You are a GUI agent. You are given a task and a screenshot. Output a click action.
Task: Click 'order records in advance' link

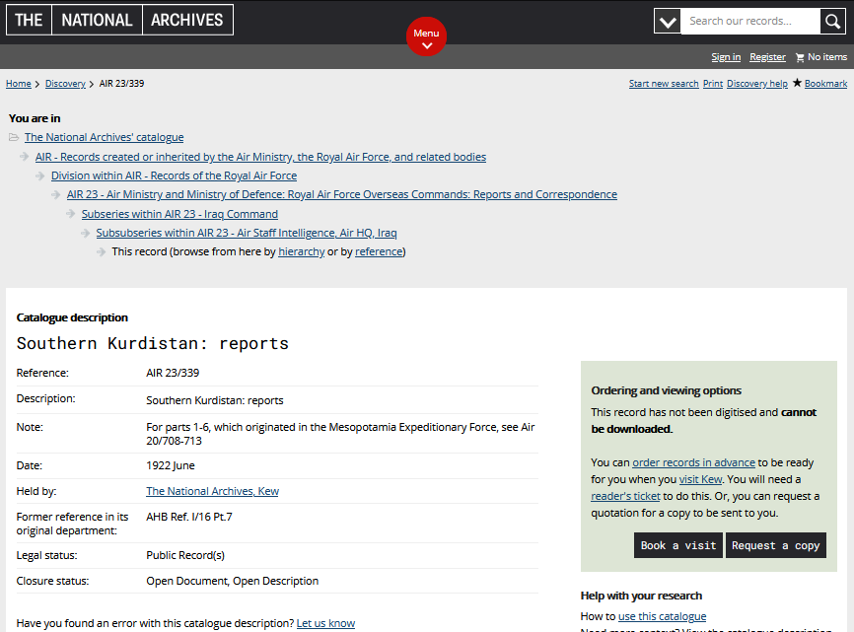pyautogui.click(x=693, y=462)
